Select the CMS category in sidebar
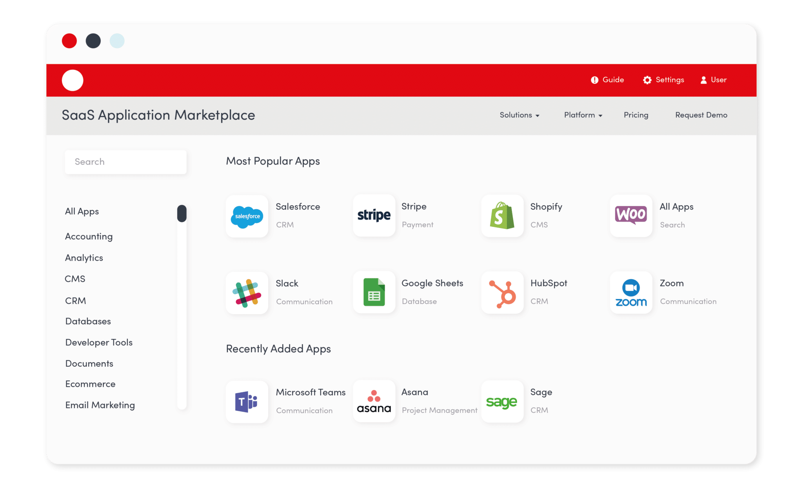 [75, 279]
